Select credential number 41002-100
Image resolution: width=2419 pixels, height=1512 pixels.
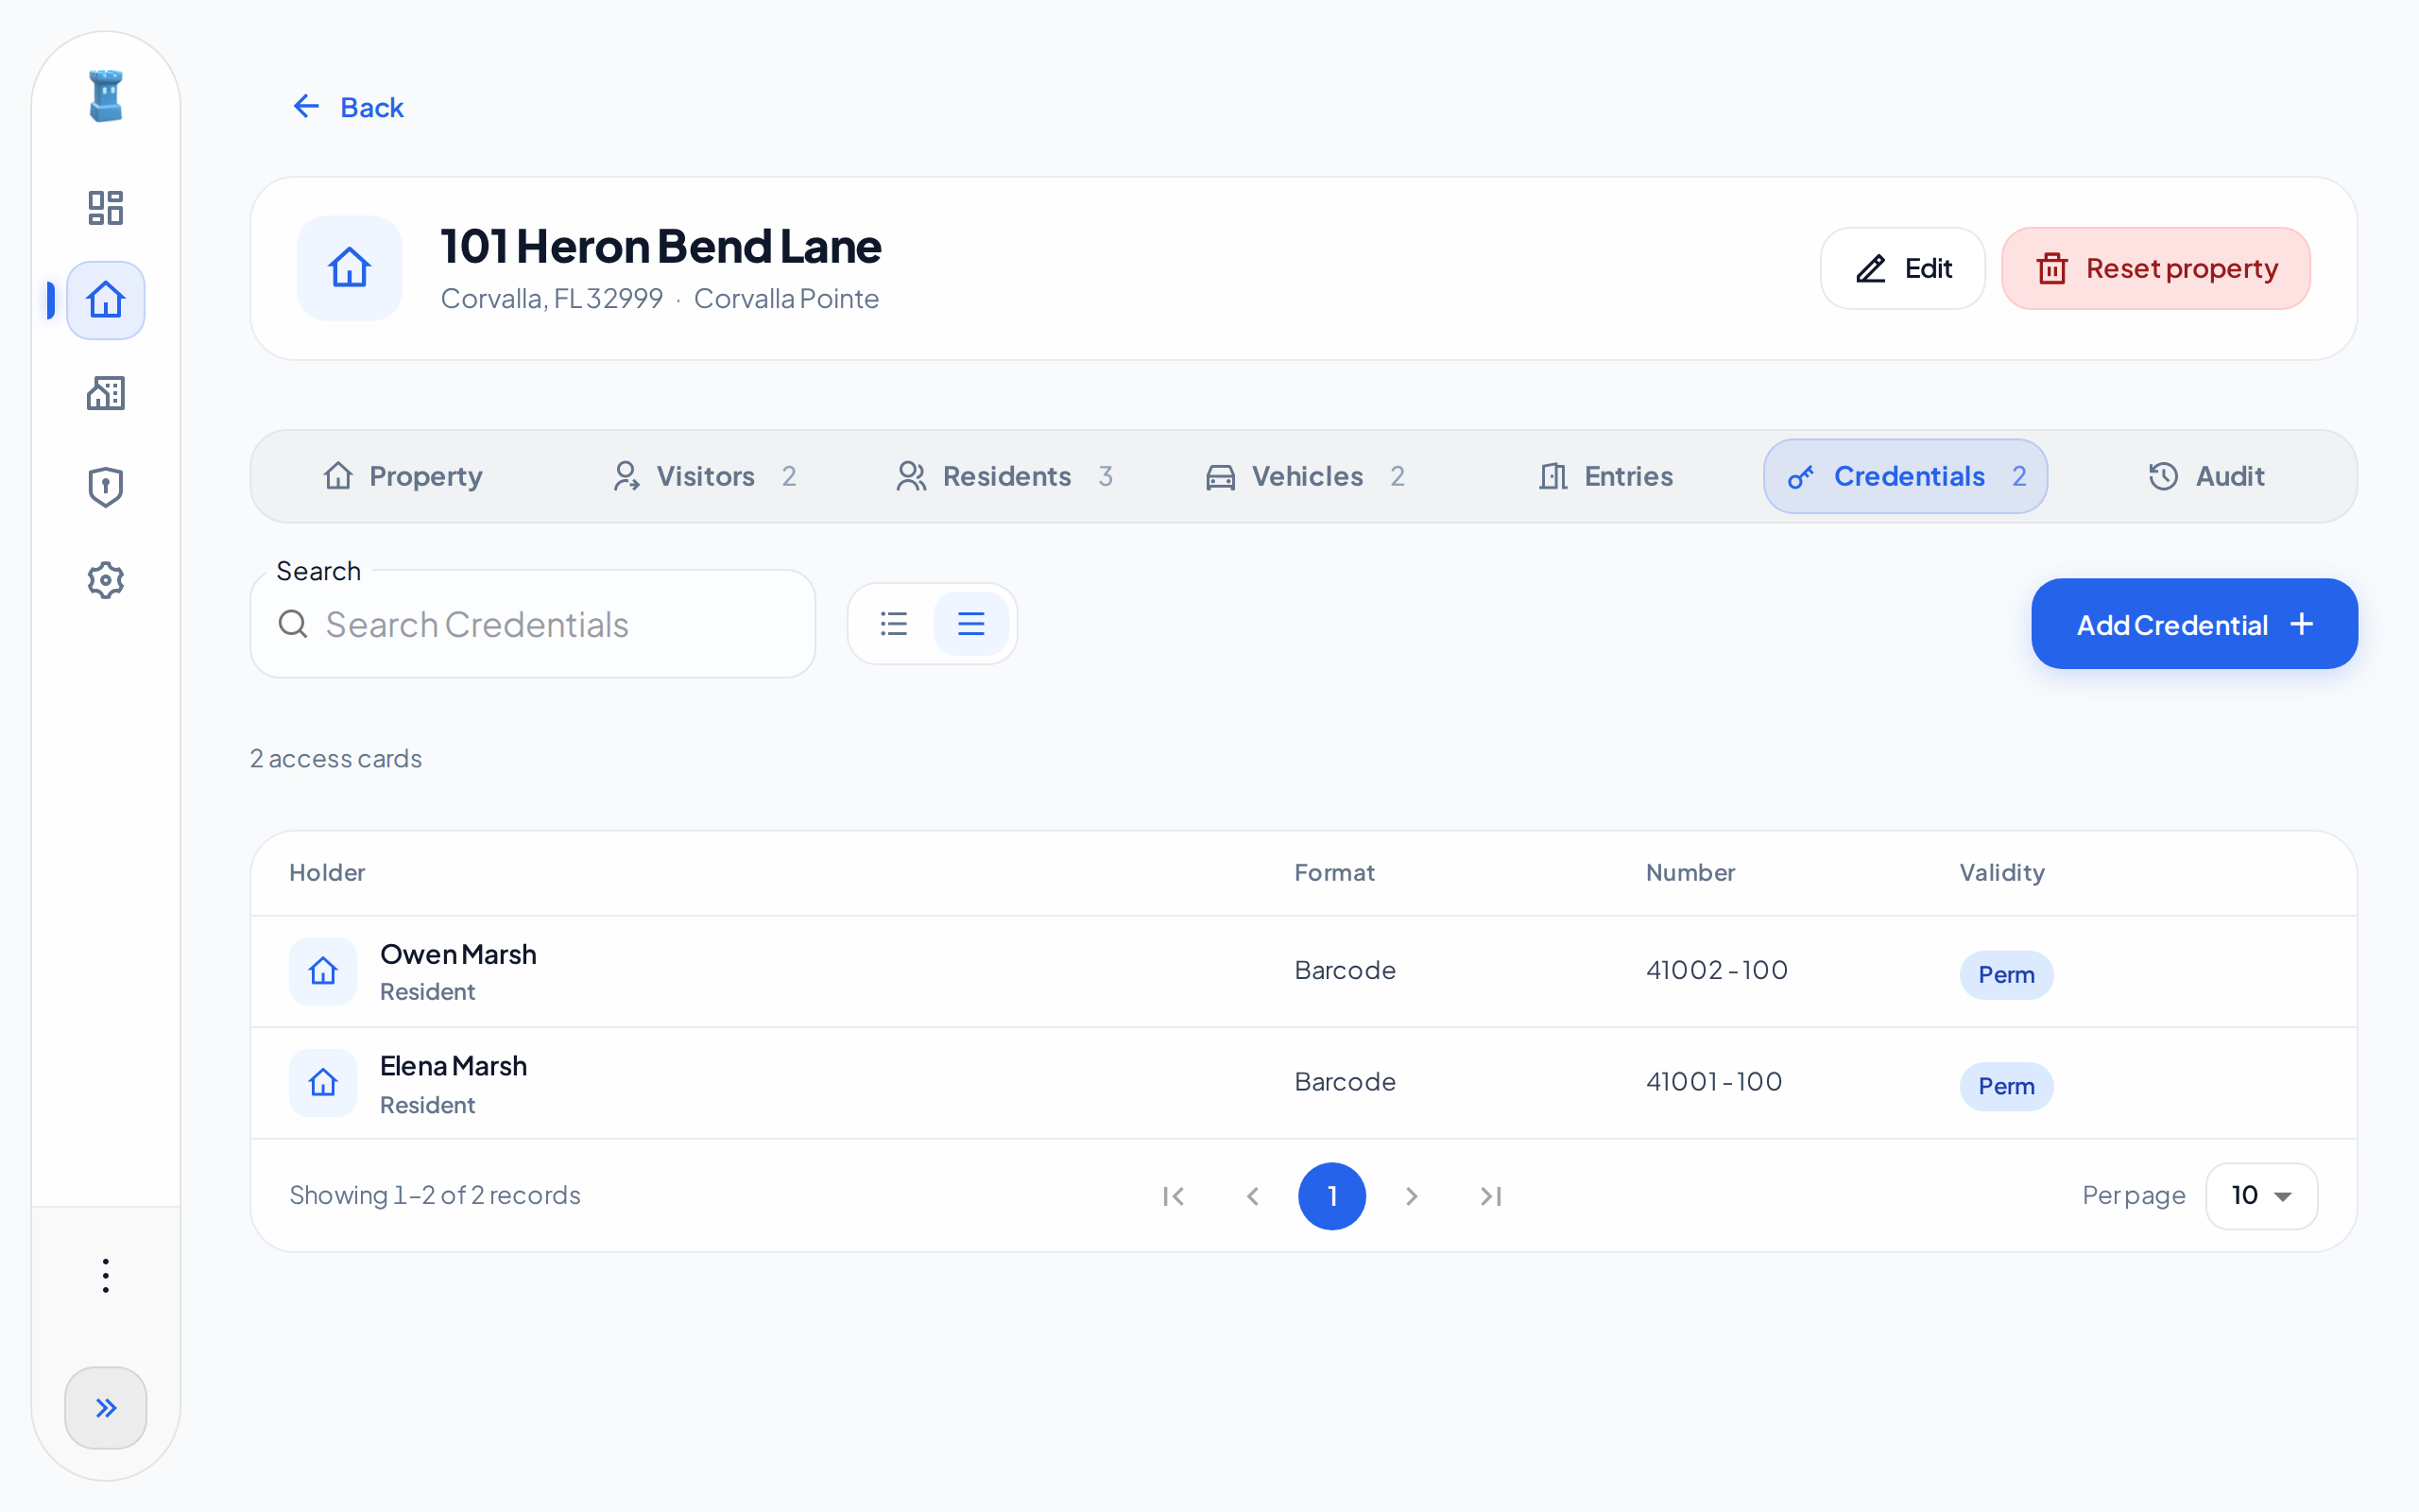[x=1716, y=970]
